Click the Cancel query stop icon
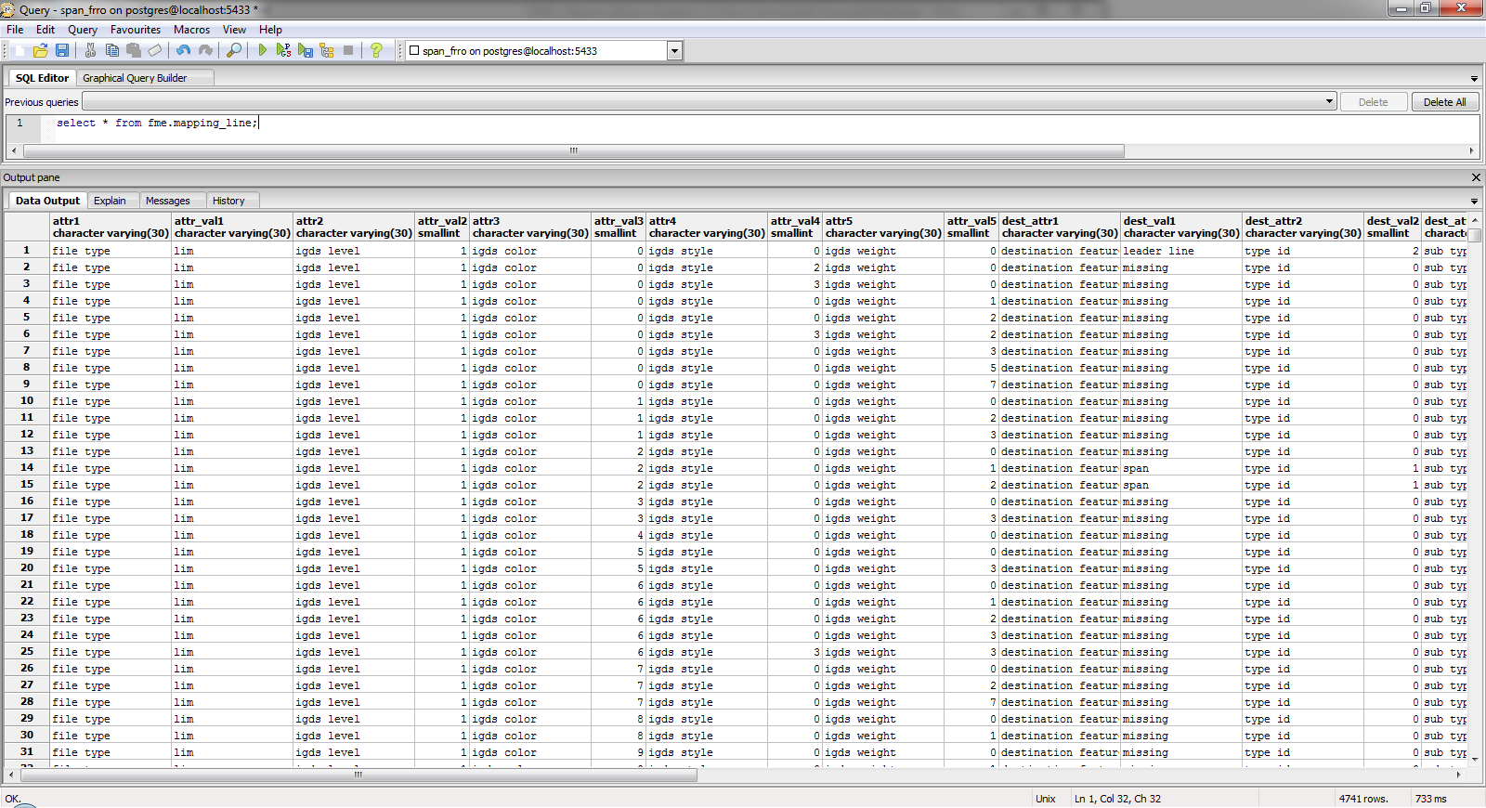Image resolution: width=1486 pixels, height=808 pixels. point(348,50)
